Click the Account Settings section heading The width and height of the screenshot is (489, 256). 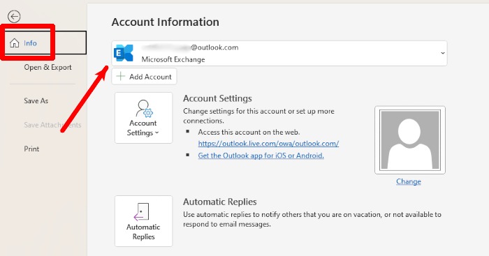(x=217, y=98)
